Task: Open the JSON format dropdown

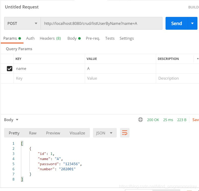Action: coord(105,133)
